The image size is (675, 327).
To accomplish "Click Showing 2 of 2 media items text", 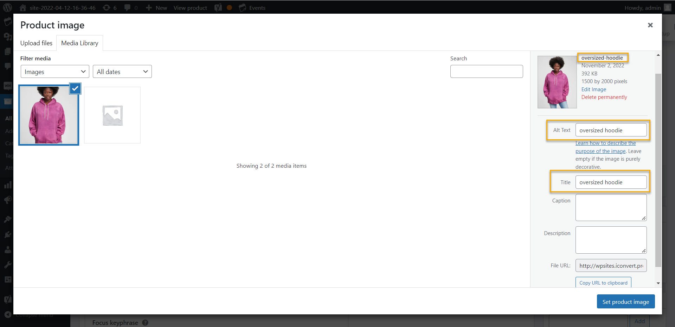I will click(271, 166).
